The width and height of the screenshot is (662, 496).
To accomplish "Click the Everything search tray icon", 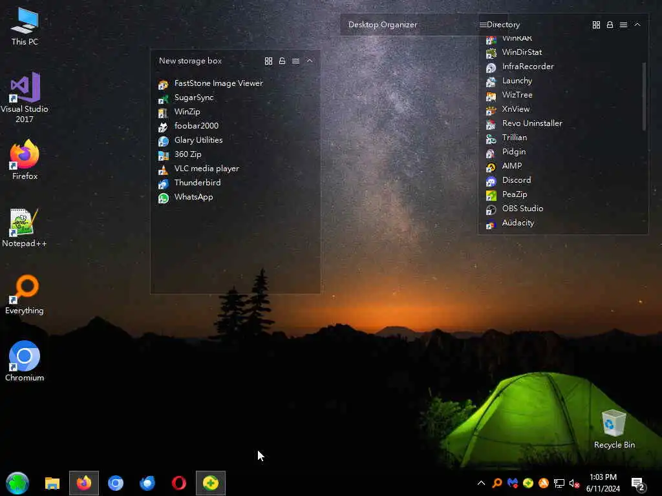I will (x=497, y=483).
